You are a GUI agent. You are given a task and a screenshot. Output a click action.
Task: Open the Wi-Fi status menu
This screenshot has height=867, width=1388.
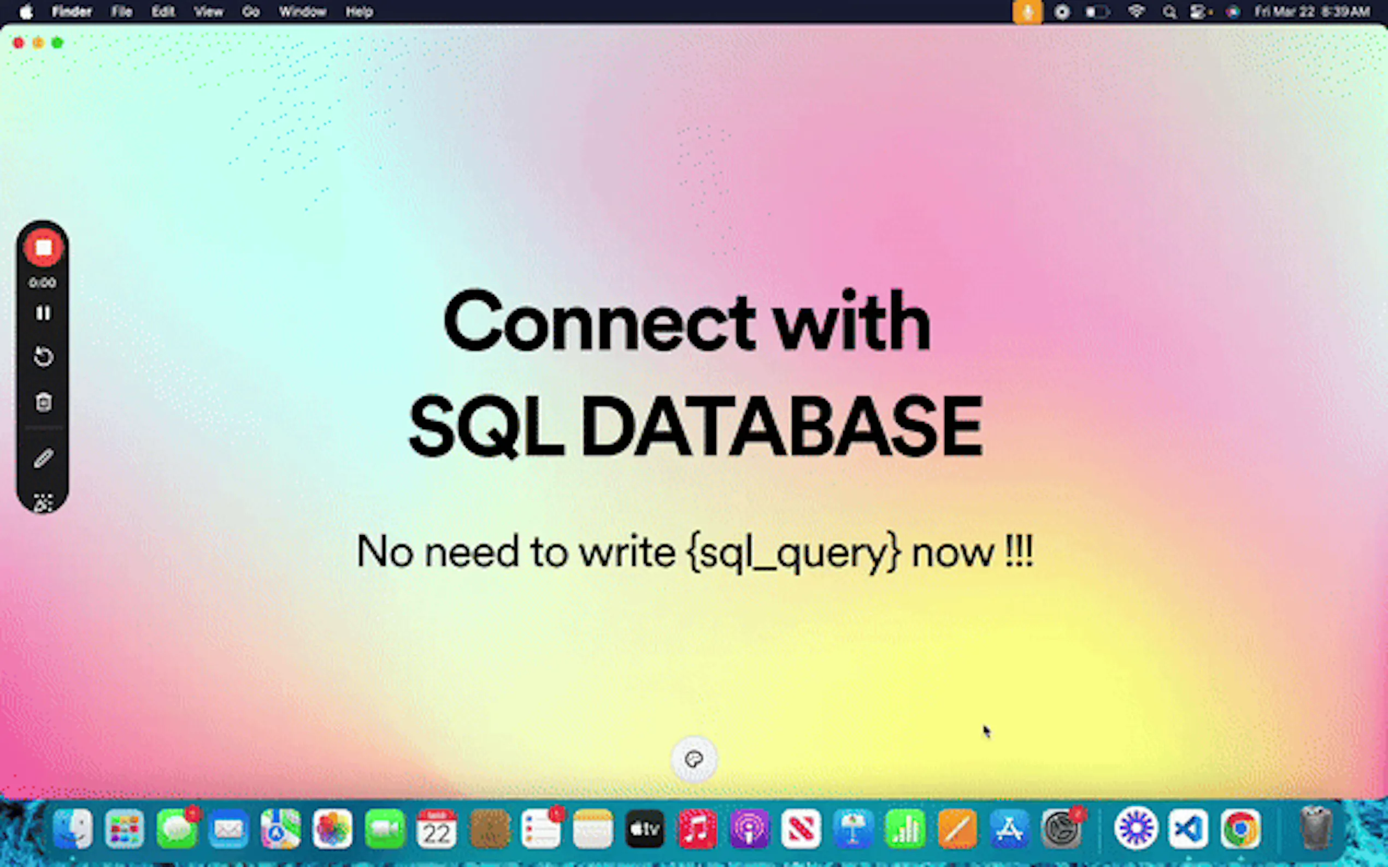1136,11
